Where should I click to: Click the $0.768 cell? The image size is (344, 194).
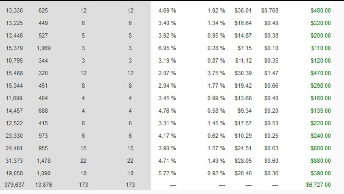pos(269,11)
